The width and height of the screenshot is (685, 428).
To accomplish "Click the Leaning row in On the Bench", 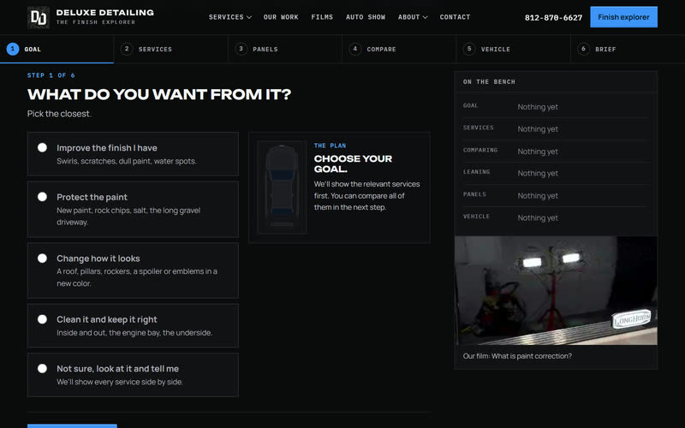I will tap(556, 173).
